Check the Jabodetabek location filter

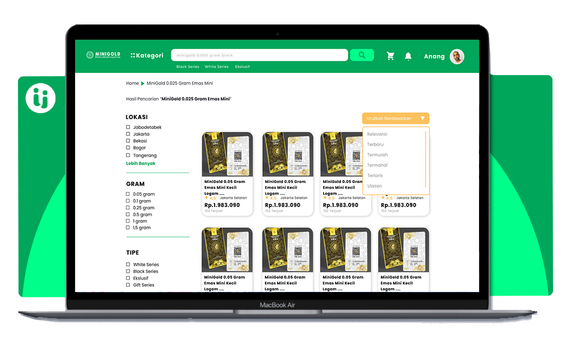128,127
